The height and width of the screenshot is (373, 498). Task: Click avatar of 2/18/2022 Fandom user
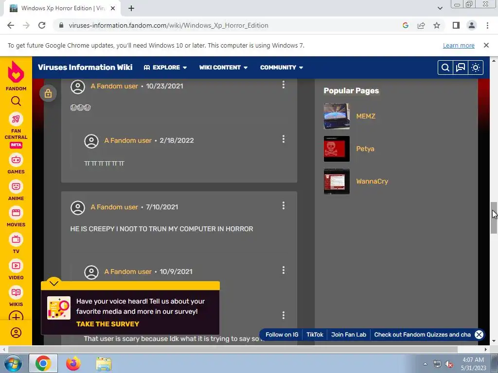91,141
